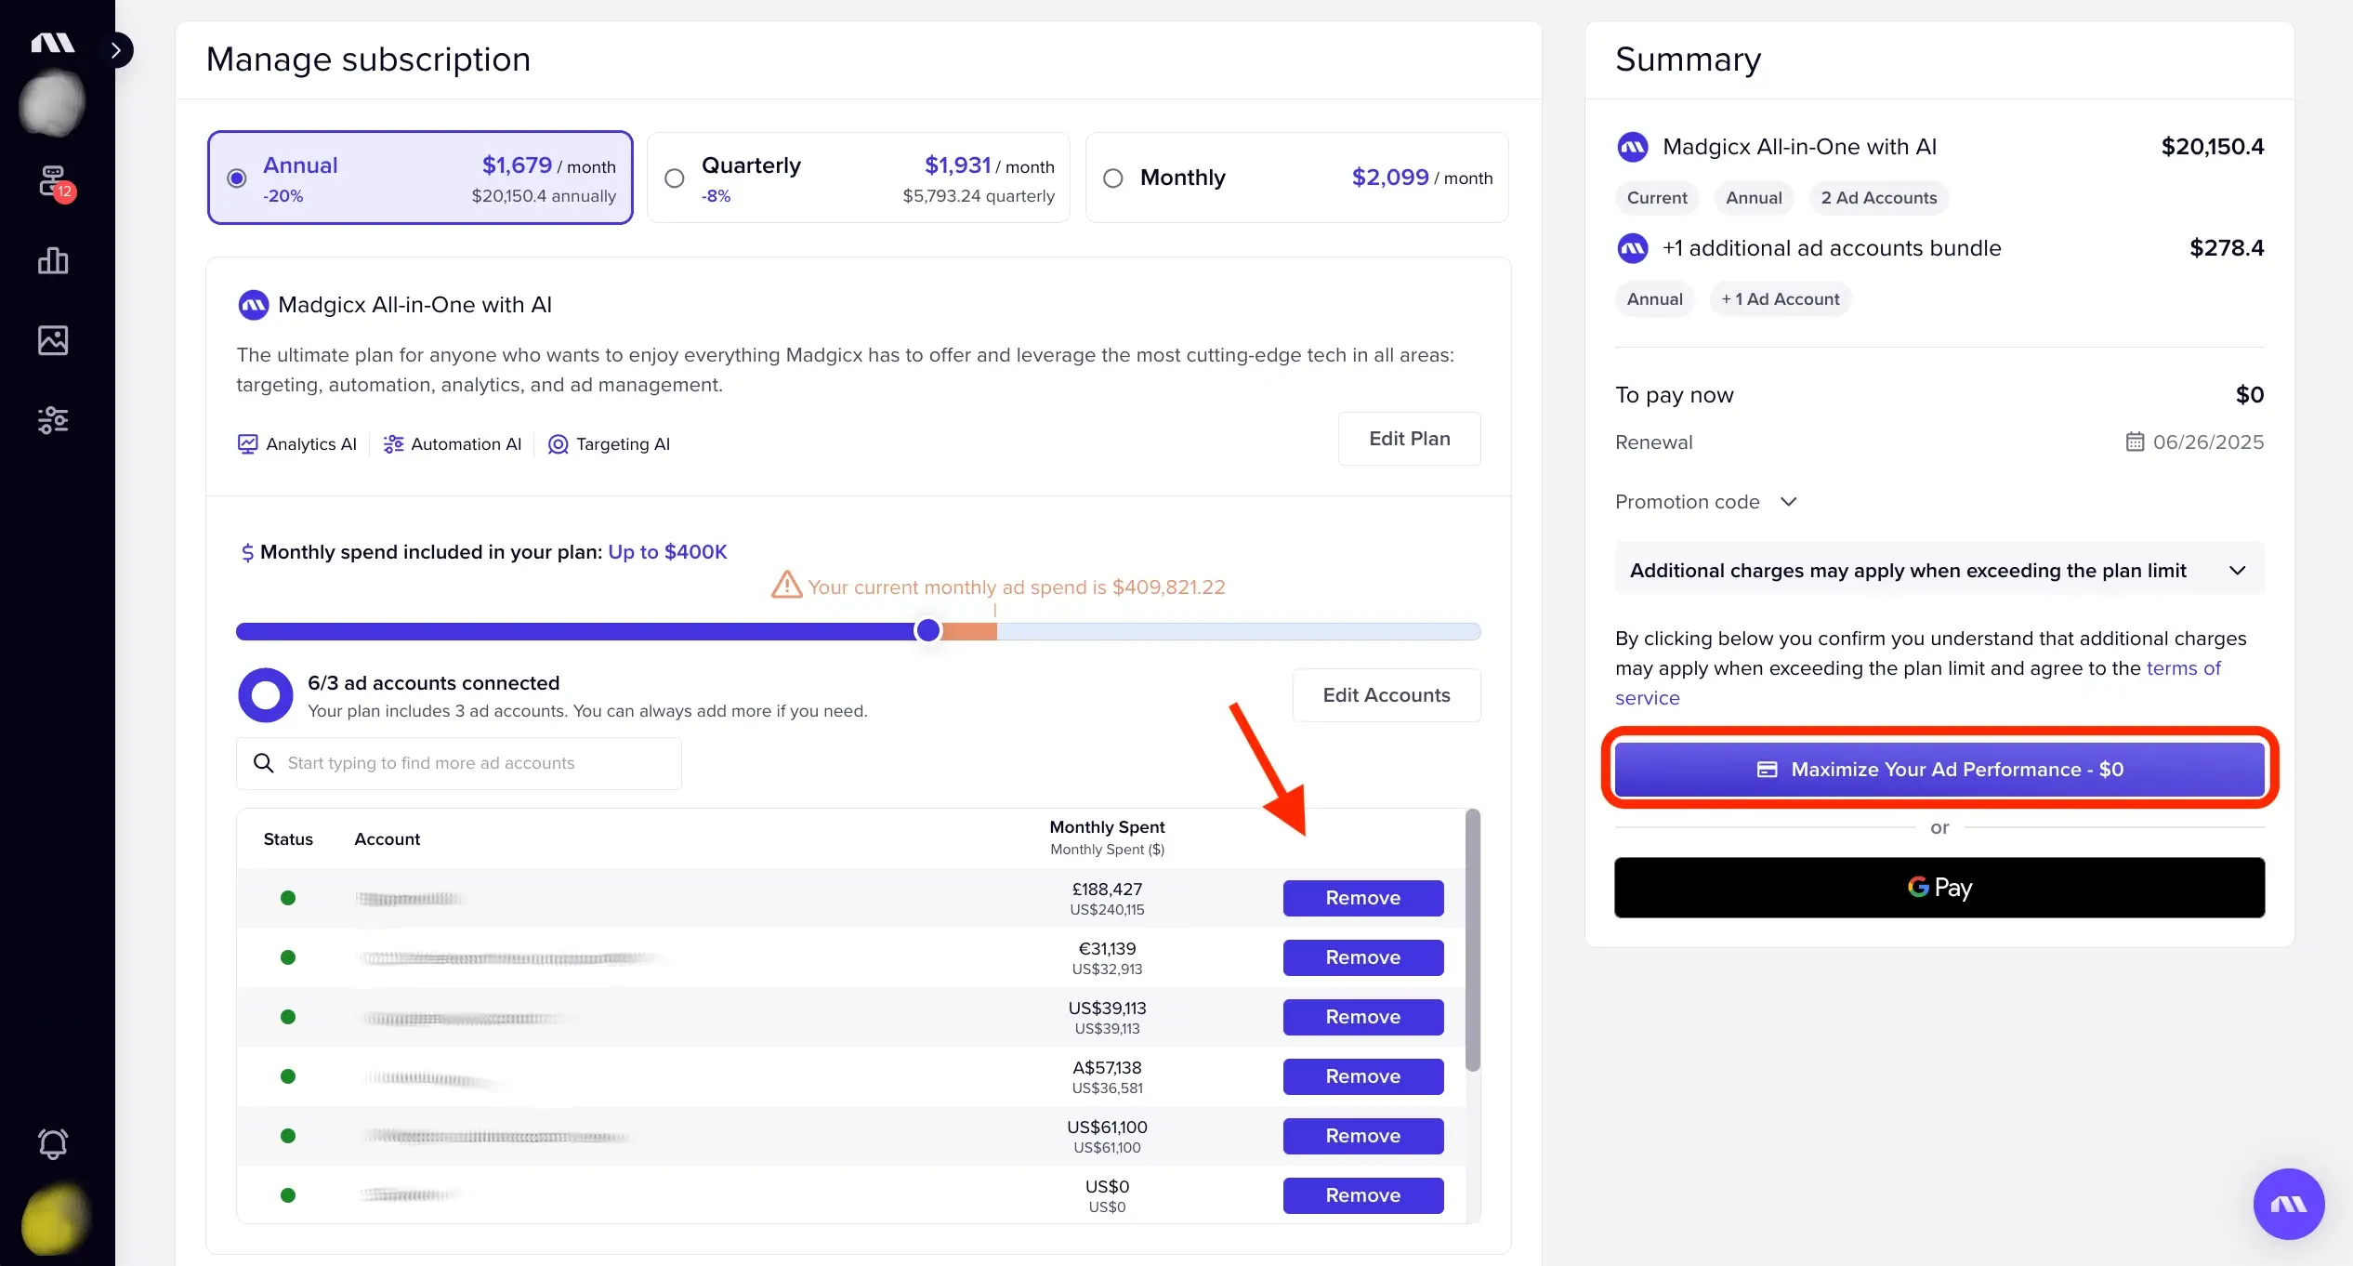Click the Madgicx logo in sidebar

coord(52,43)
